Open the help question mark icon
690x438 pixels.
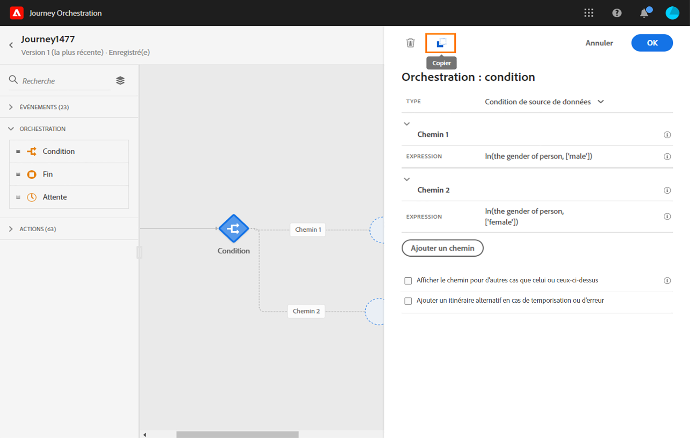click(x=617, y=13)
